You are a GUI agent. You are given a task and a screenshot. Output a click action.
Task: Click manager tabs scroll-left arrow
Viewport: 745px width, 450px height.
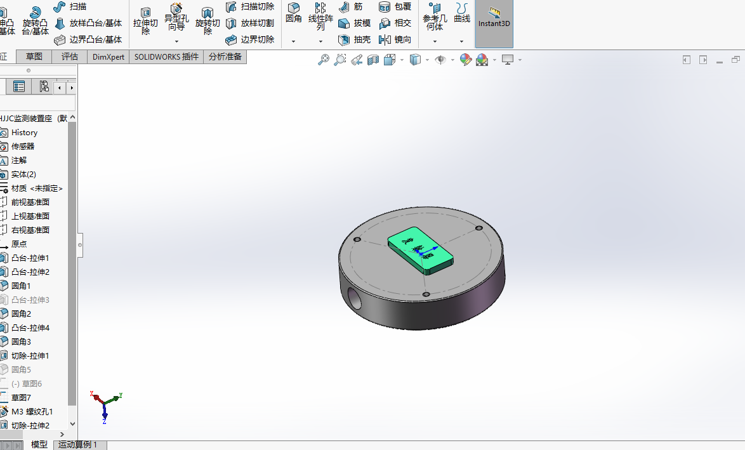click(60, 88)
